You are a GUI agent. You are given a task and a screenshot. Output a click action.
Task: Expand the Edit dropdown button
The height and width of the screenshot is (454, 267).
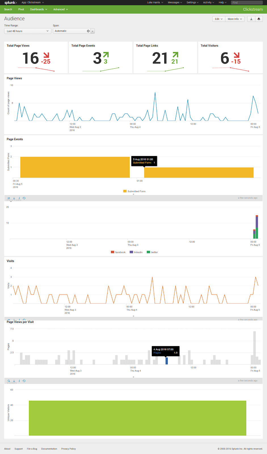coord(218,19)
